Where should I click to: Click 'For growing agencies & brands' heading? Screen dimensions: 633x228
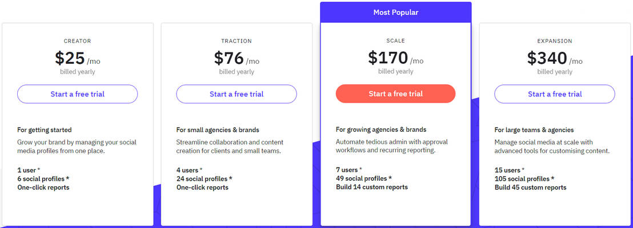pyautogui.click(x=381, y=129)
